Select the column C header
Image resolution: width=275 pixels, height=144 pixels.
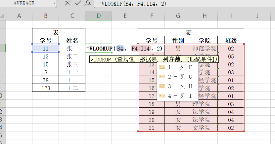(x=72, y=16)
